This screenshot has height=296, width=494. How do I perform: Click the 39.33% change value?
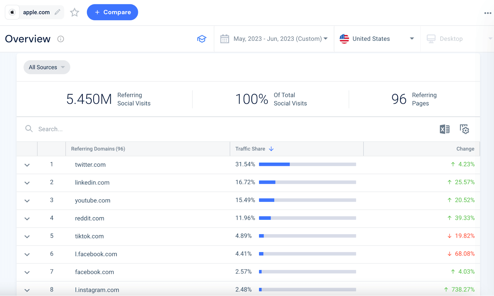tap(465, 218)
